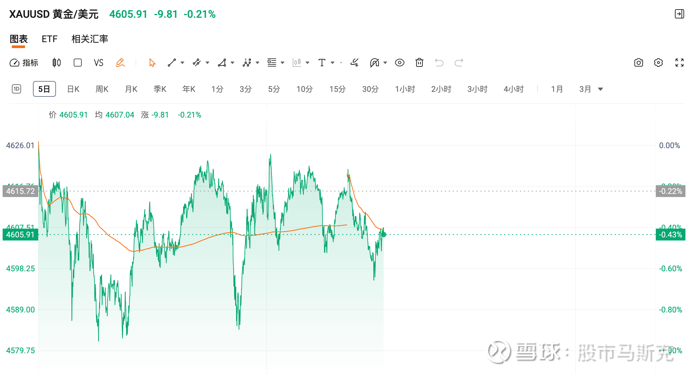Toggle the 1D view icon
694x374 pixels.
[16, 89]
